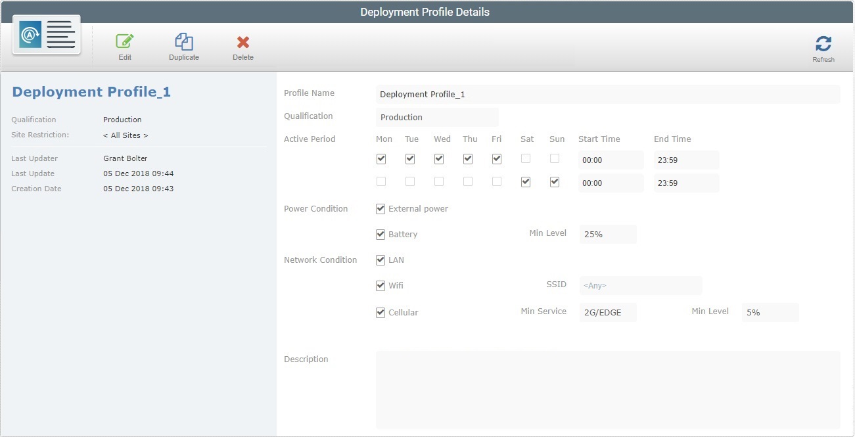
Task: Uncheck the Wifi network condition
Action: coord(380,285)
